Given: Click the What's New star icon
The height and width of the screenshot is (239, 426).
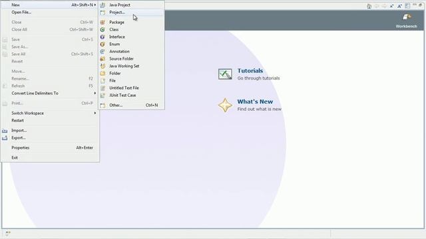Looking at the screenshot, I should point(225,105).
